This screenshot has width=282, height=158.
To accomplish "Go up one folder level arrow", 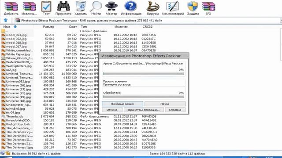I will tap(6, 20).
